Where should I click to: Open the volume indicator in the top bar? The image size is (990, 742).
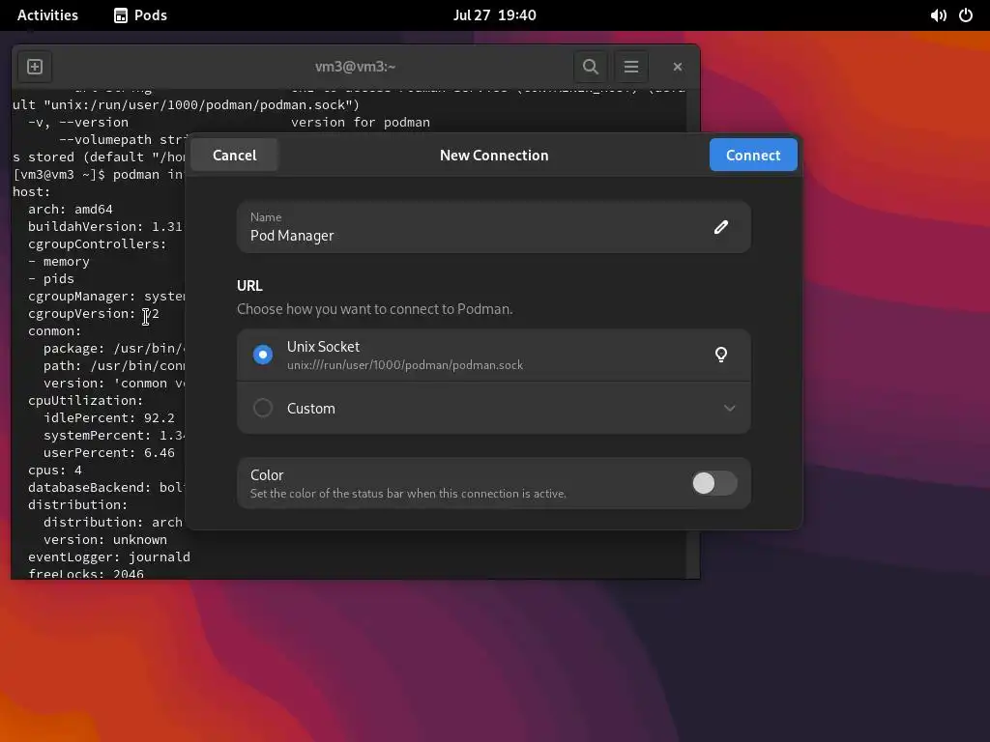938,15
